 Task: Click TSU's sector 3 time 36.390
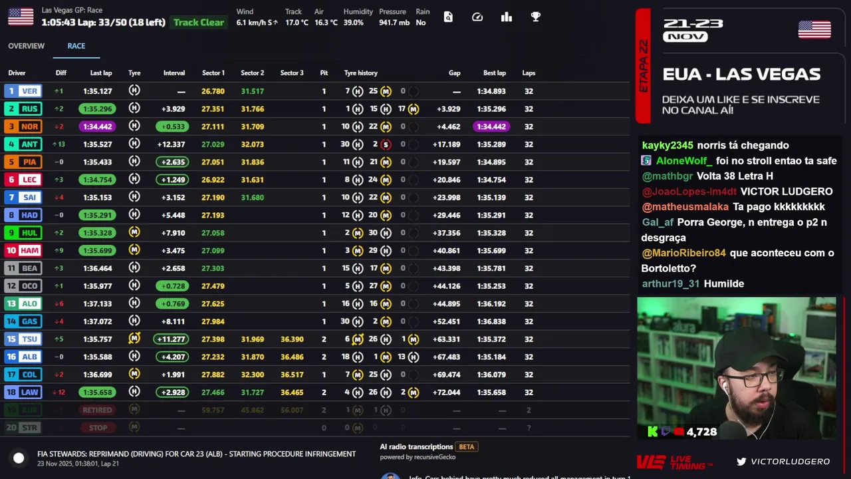pos(292,339)
